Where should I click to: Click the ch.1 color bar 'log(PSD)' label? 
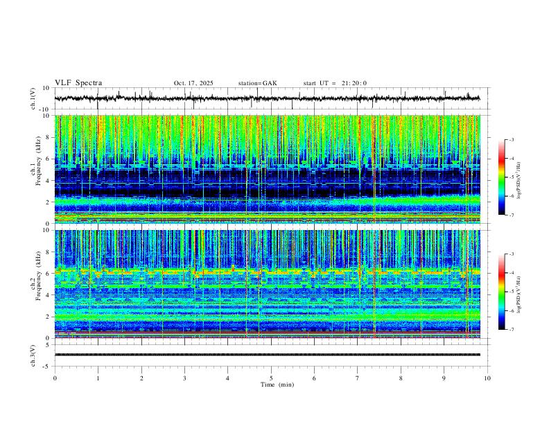click(519, 180)
